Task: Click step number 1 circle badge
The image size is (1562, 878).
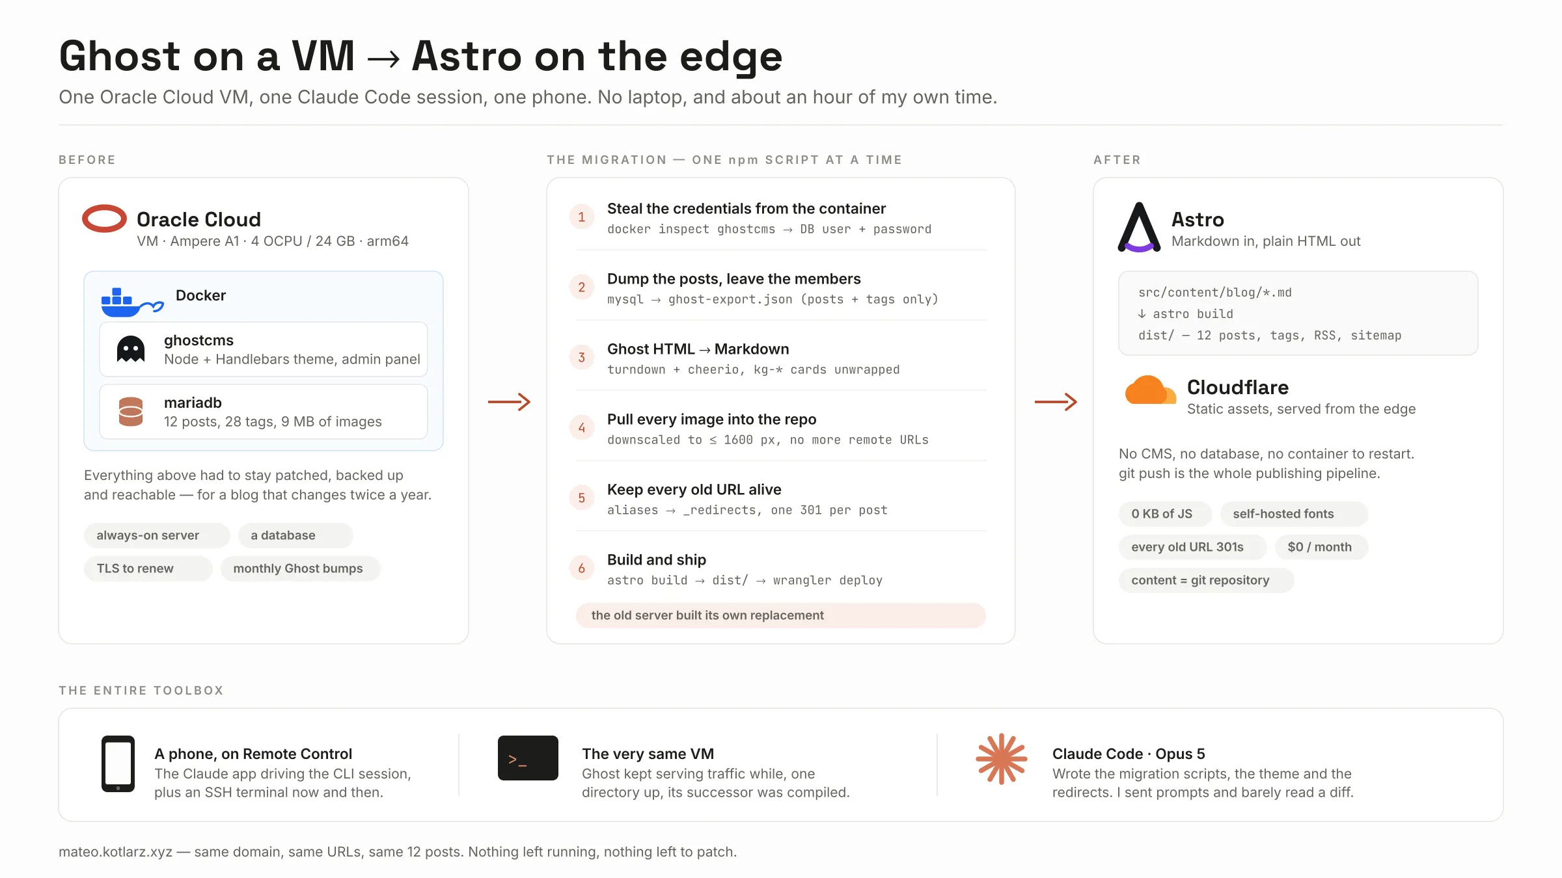Action: click(582, 217)
